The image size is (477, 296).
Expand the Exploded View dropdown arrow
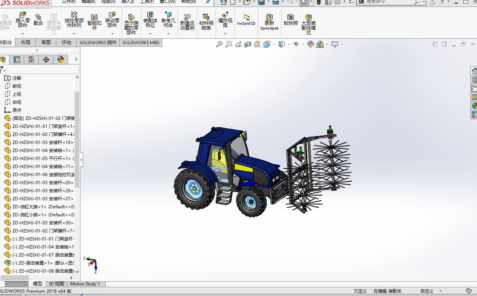tap(225, 34)
